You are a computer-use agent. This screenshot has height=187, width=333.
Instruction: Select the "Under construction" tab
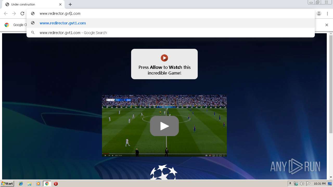pyautogui.click(x=33, y=4)
